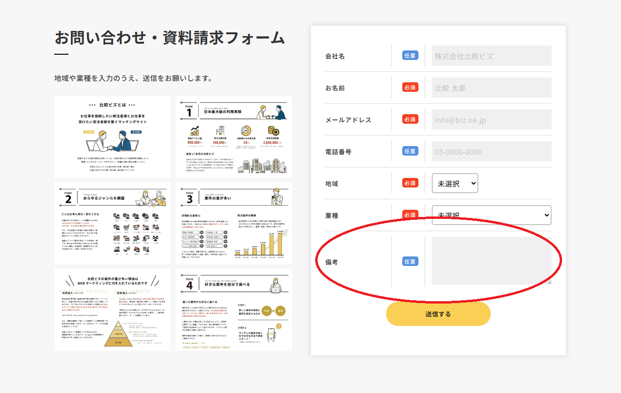
Task: Click the メールアドレス email input field
Action: tap(491, 119)
